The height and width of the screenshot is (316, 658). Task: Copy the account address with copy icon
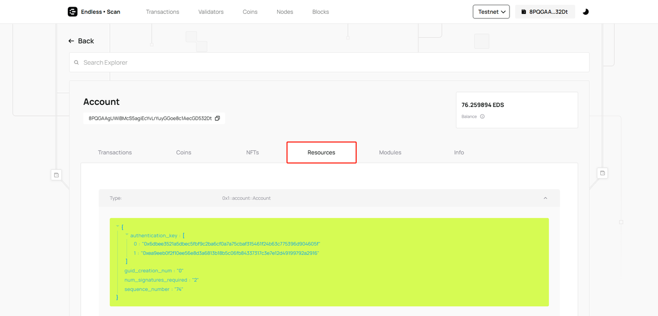coord(217,118)
